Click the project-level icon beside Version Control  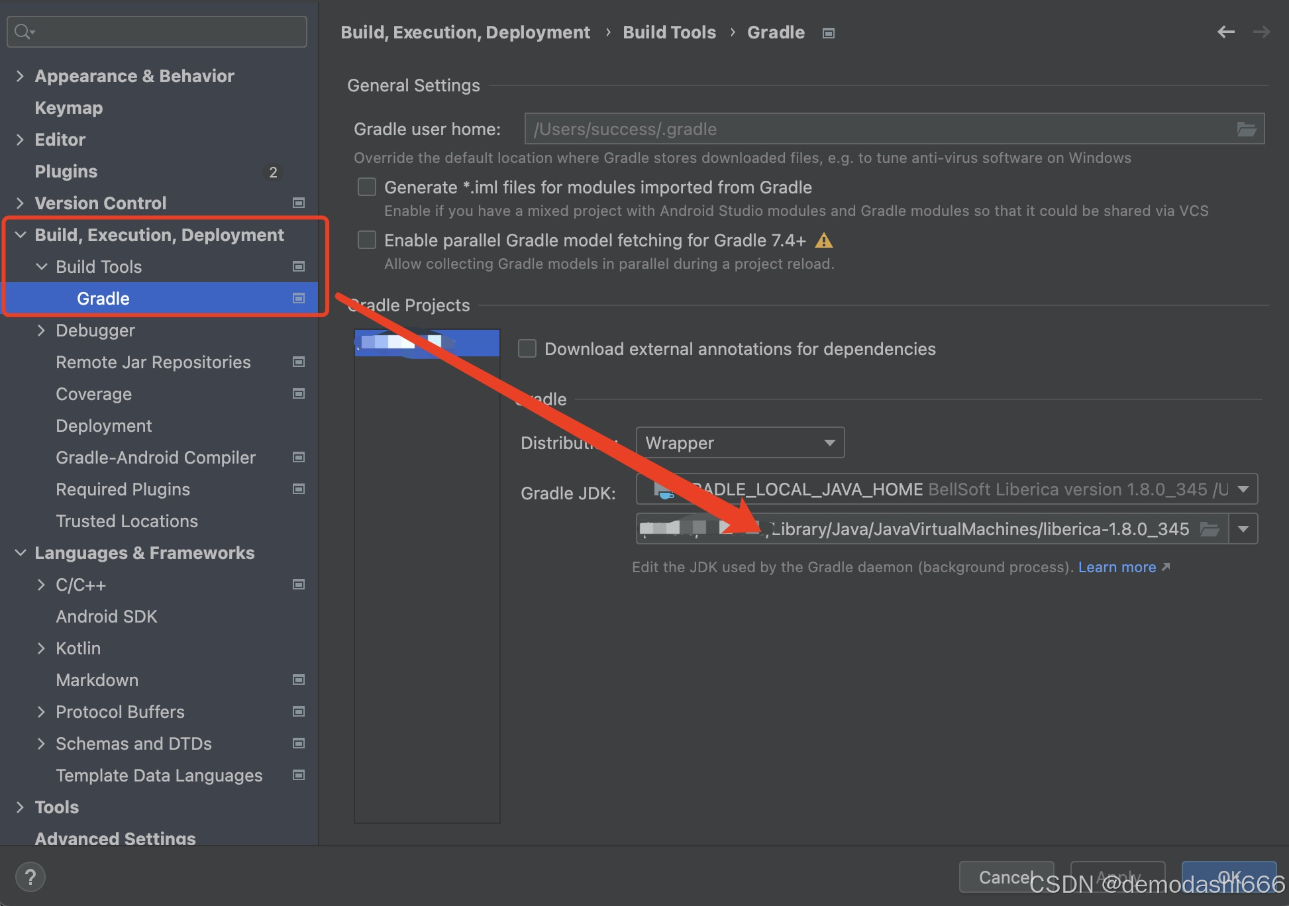pyautogui.click(x=299, y=203)
